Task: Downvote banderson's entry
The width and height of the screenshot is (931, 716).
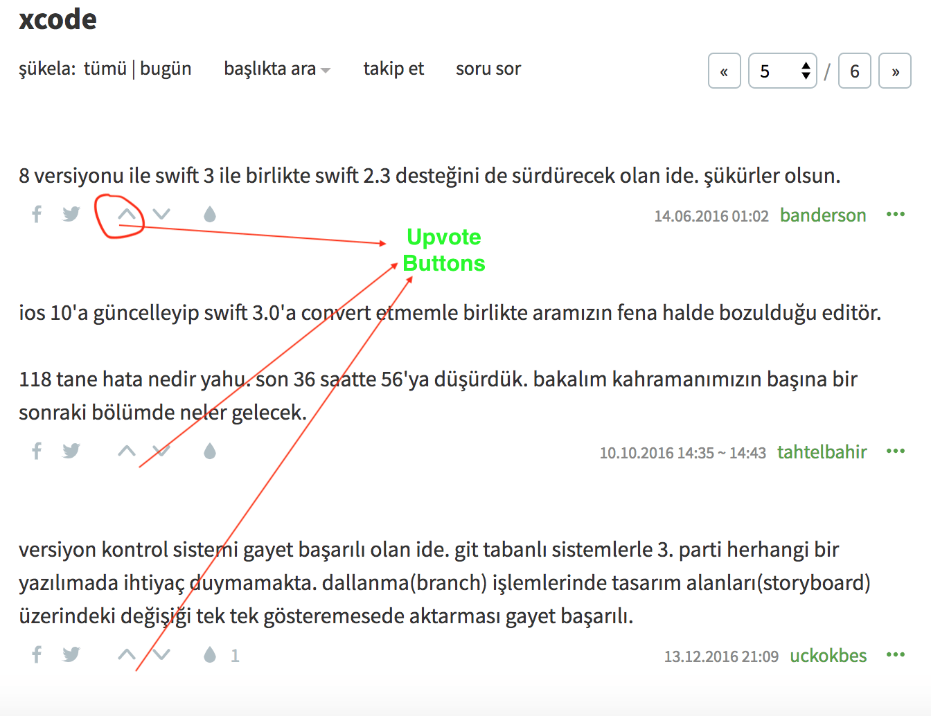Action: click(x=161, y=214)
